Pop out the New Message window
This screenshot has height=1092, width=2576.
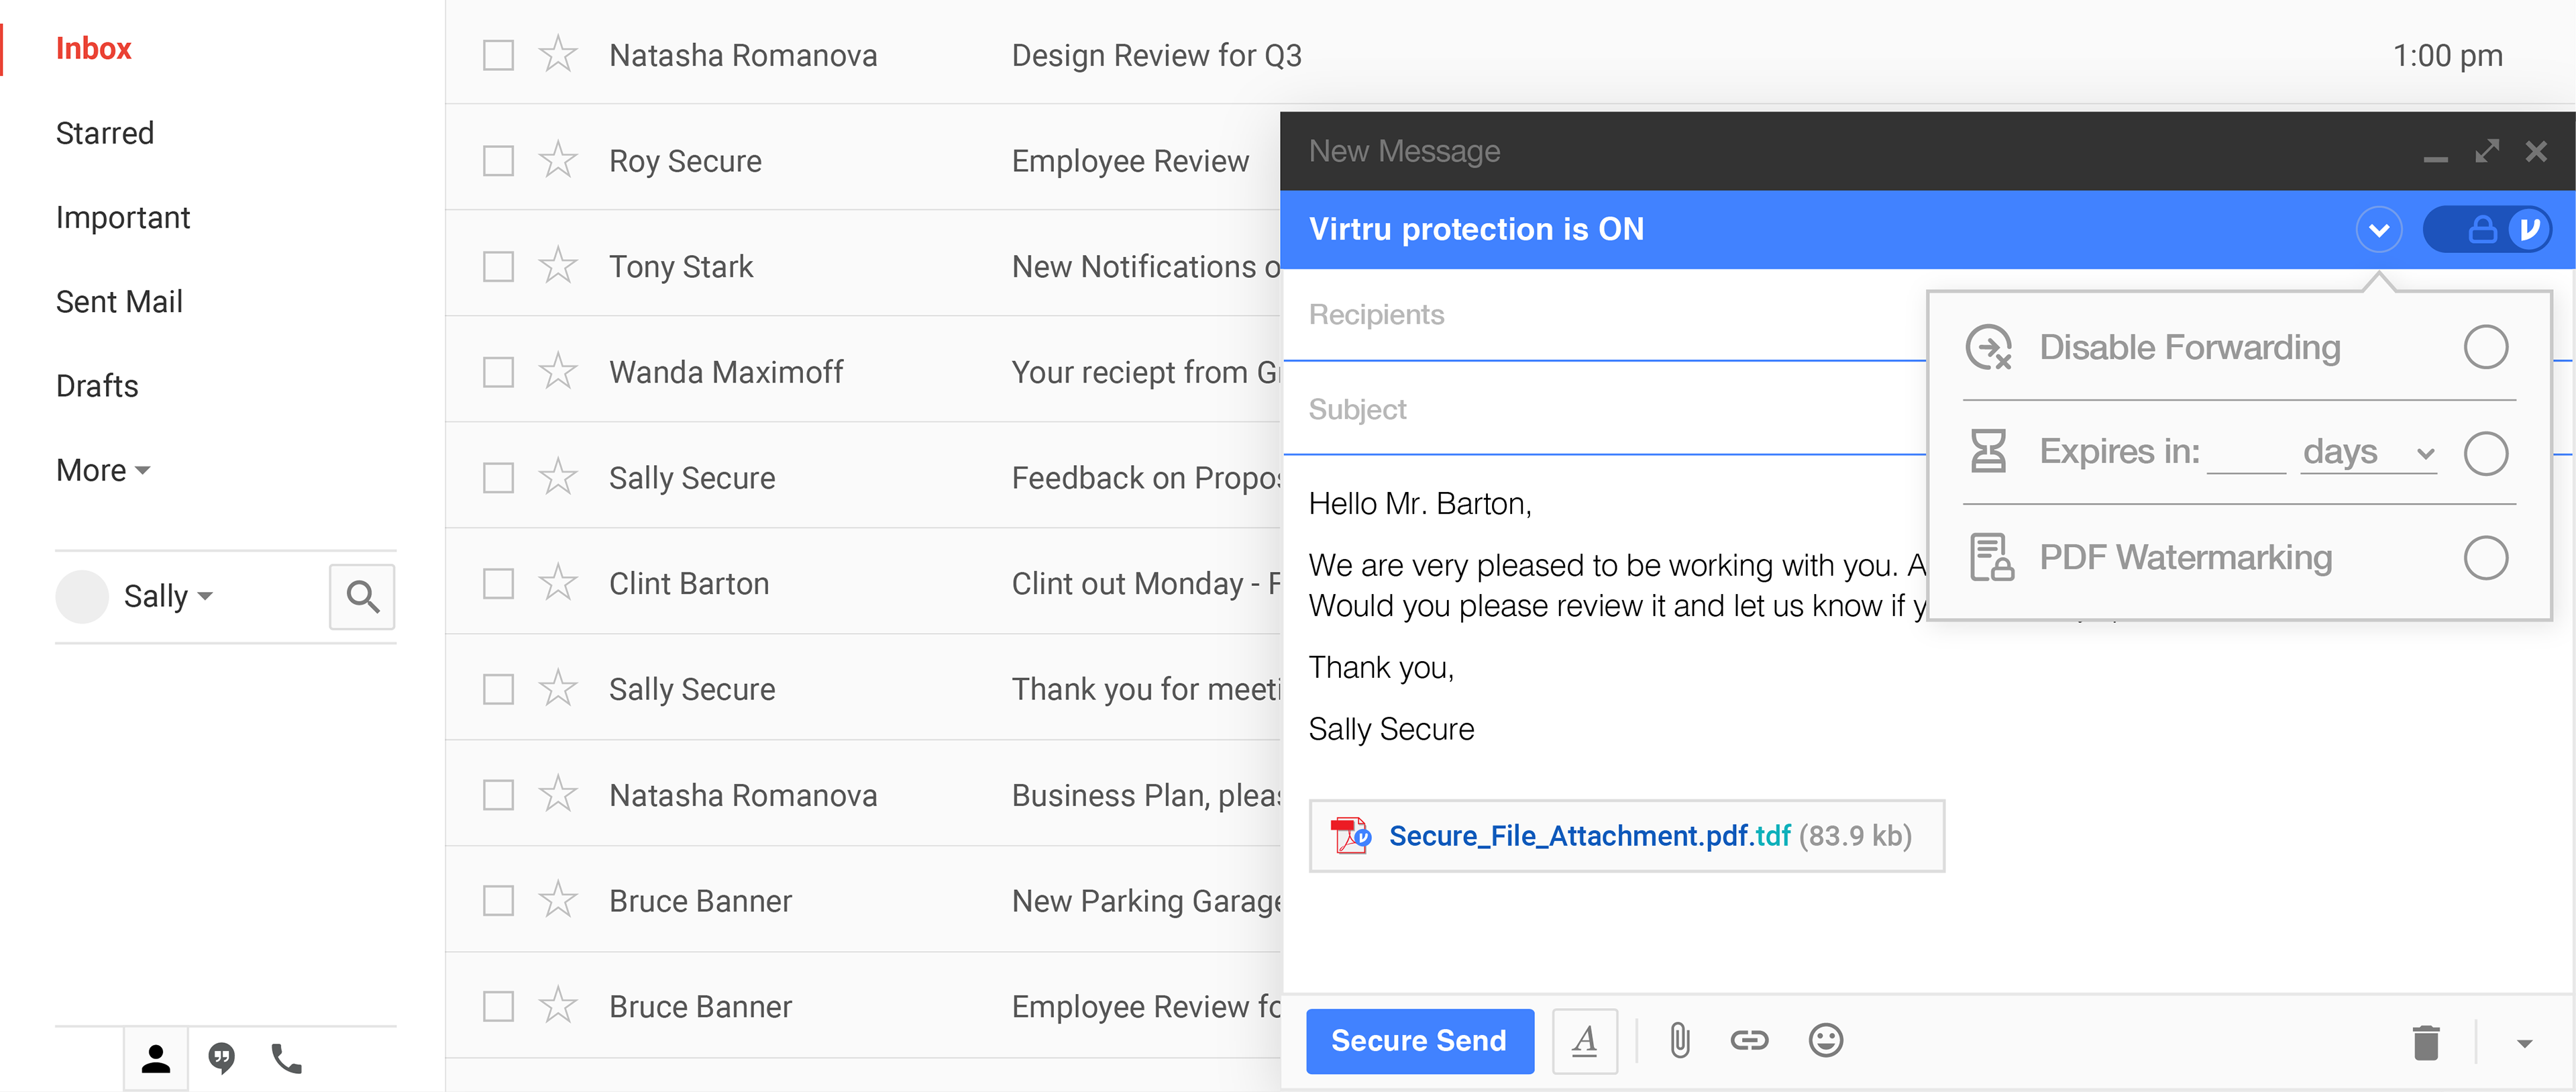click(2487, 151)
